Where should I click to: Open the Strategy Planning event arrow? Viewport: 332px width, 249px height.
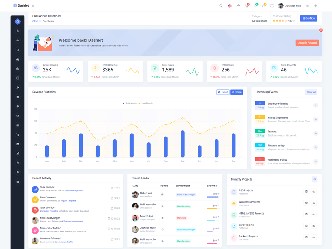[x=315, y=105]
